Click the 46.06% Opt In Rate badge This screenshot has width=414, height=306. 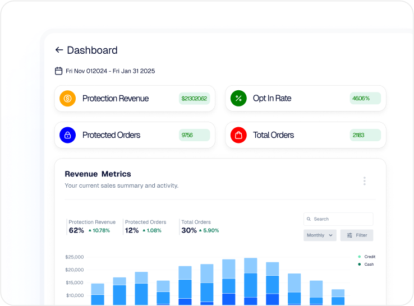365,99
